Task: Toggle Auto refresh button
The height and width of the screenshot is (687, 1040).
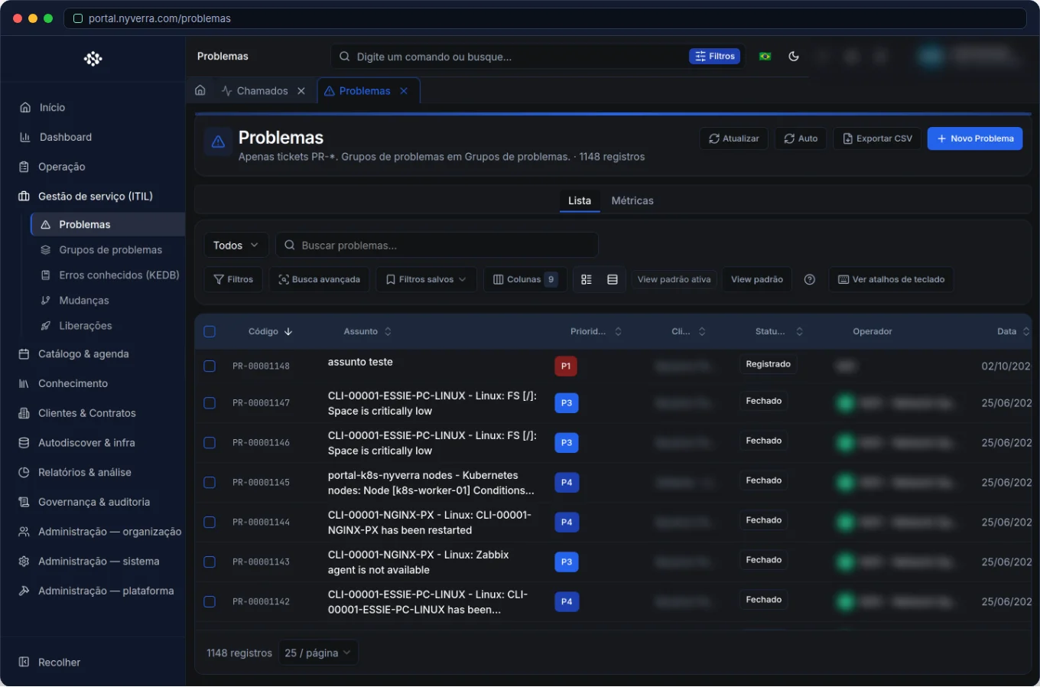Action: pyautogui.click(x=801, y=138)
